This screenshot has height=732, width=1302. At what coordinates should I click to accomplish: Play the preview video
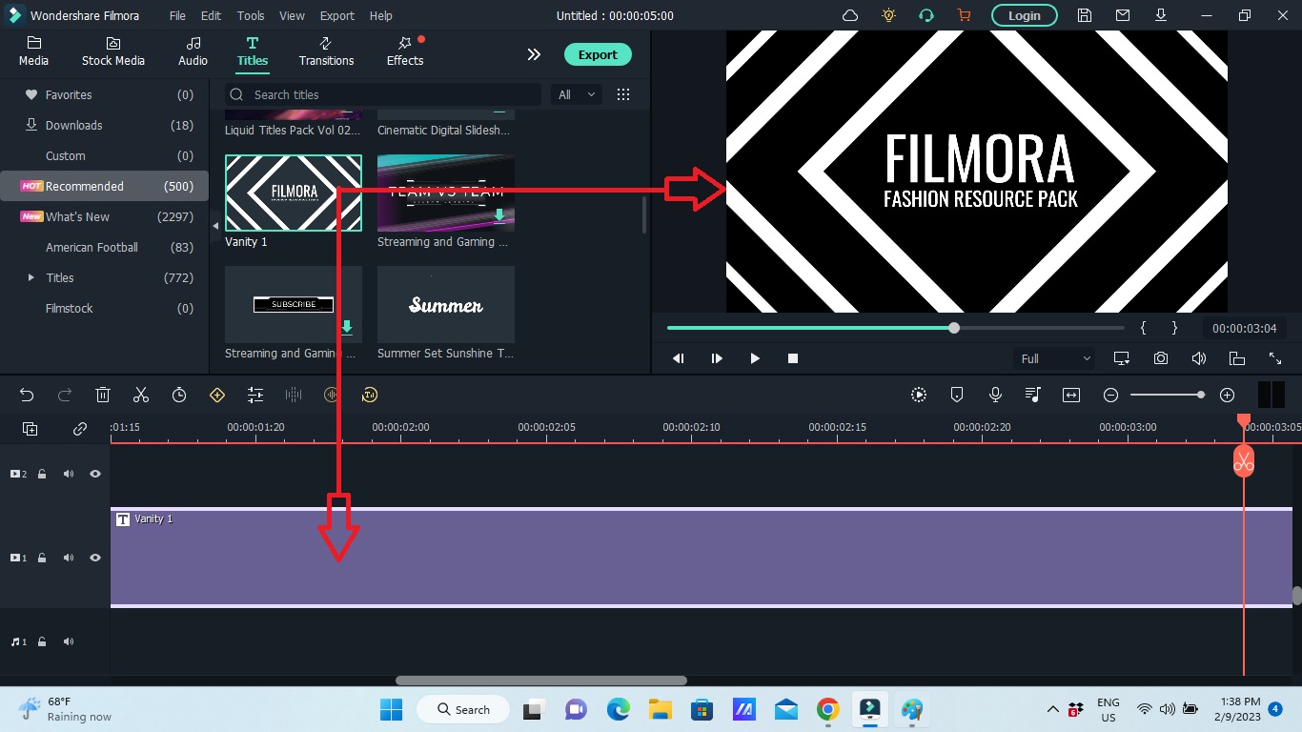pyautogui.click(x=755, y=358)
